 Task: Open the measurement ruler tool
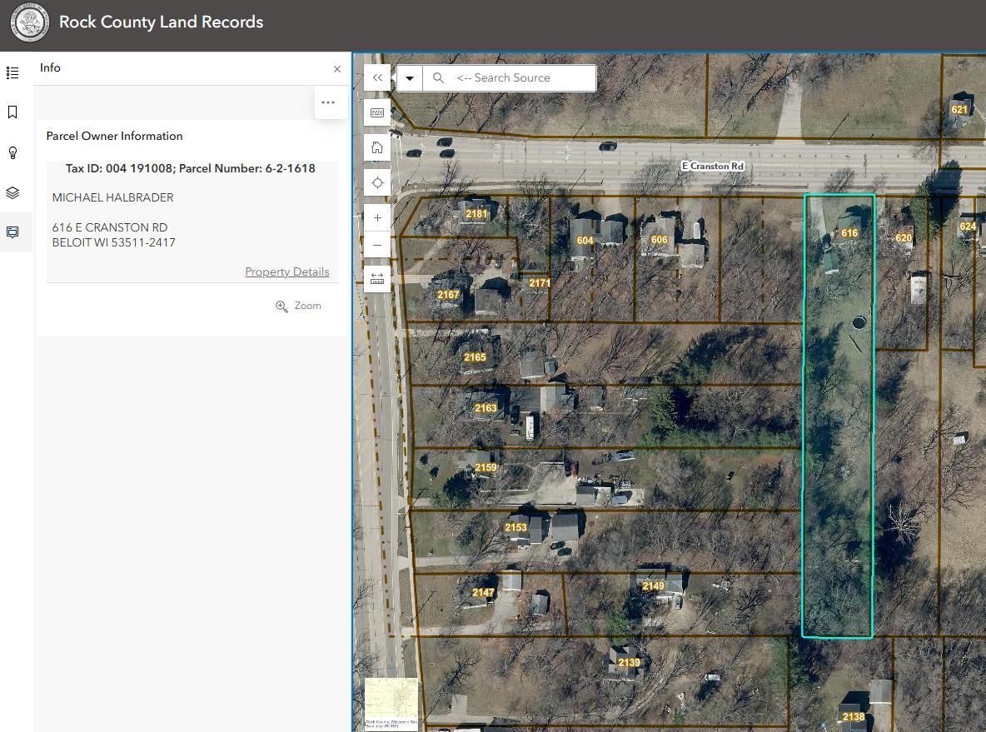click(377, 279)
